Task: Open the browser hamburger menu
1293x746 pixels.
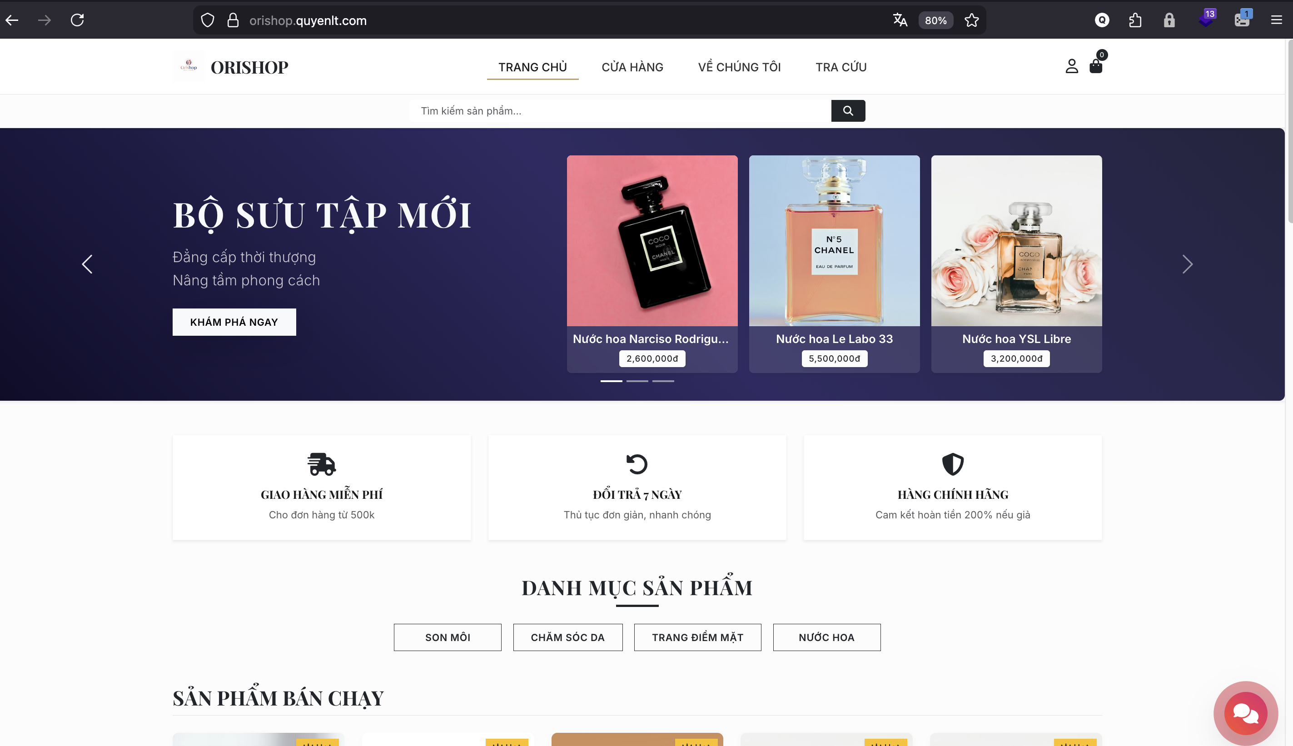Action: (1276, 20)
